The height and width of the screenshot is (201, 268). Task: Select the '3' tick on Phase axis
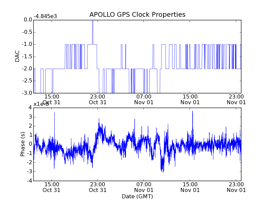[x=30, y=117]
